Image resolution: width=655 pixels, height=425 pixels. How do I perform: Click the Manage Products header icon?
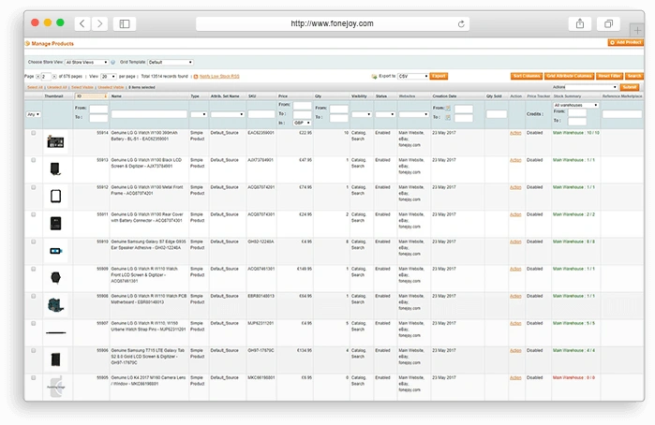27,43
